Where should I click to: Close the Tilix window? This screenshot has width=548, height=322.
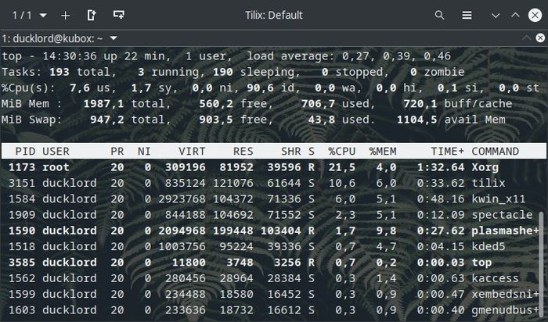click(x=535, y=15)
